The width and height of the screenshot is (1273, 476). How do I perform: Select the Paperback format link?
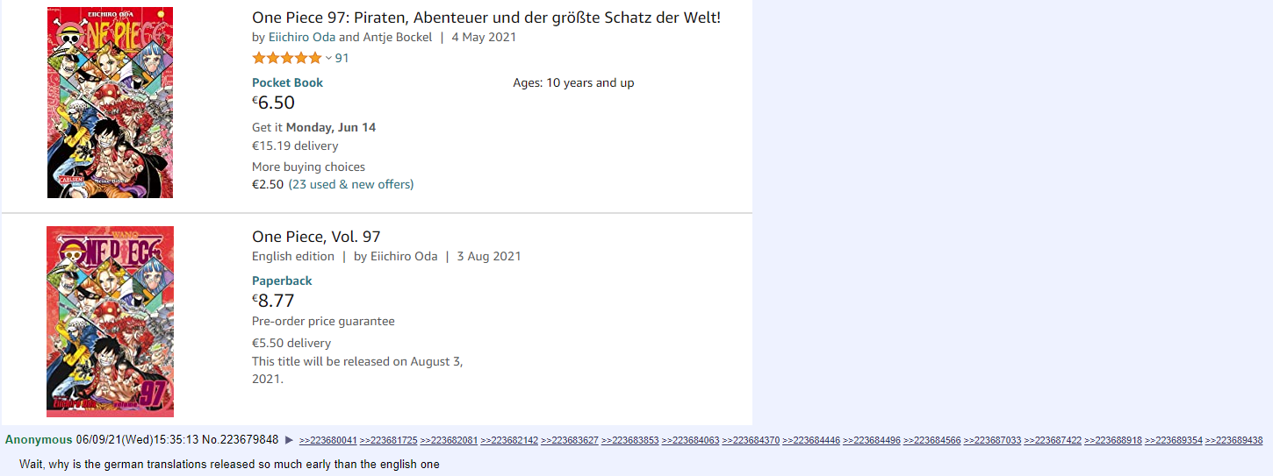[x=282, y=281]
